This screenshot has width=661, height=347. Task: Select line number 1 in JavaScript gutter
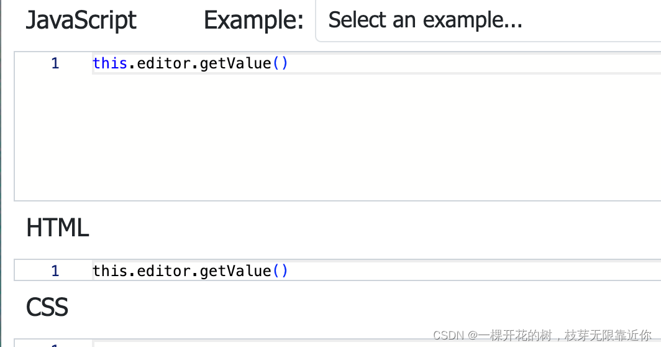[55, 63]
